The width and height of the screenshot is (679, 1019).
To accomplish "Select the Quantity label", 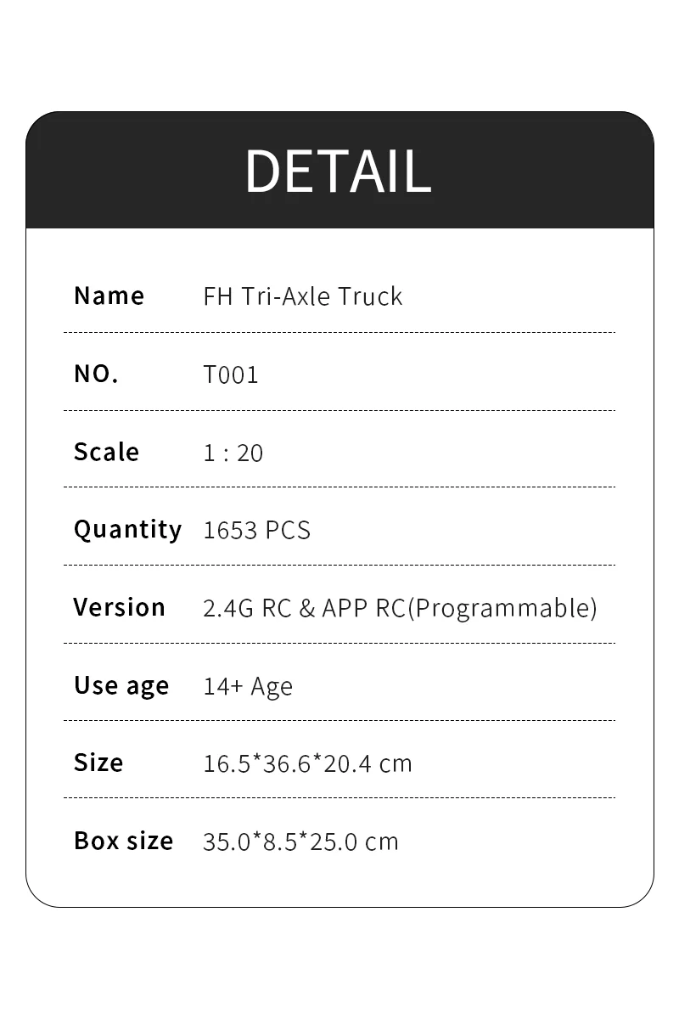I will (x=127, y=530).
